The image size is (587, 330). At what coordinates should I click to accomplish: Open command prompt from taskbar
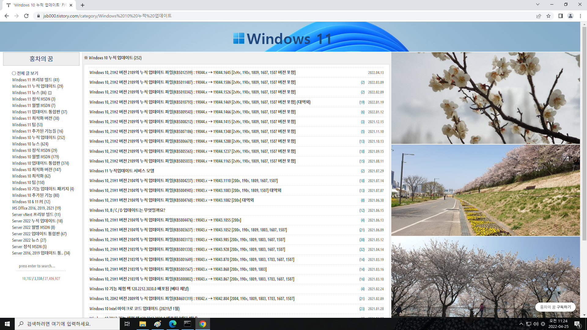pos(187,324)
